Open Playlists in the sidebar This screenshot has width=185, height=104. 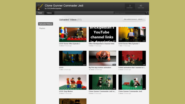tap(42, 28)
